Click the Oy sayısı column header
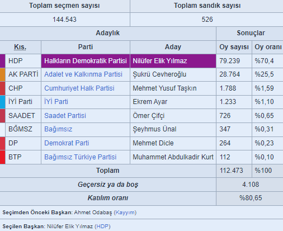283x231 pixels. click(234, 47)
